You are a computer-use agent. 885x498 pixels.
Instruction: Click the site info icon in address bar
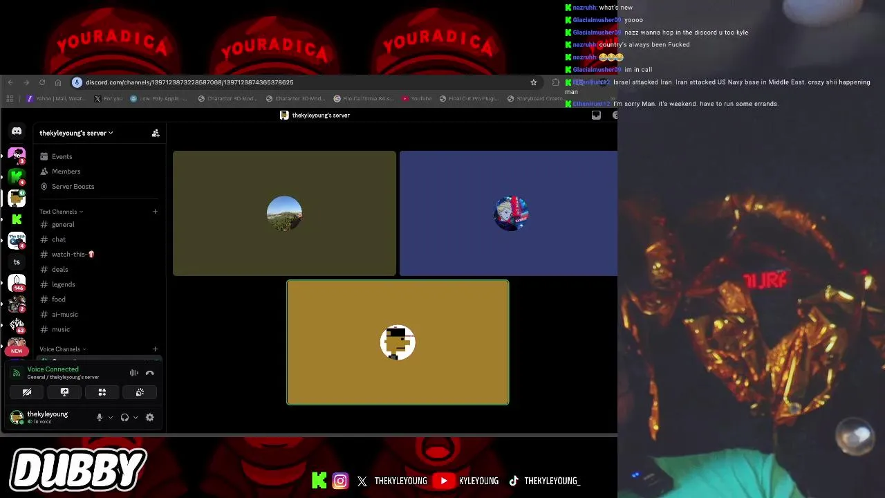click(77, 82)
